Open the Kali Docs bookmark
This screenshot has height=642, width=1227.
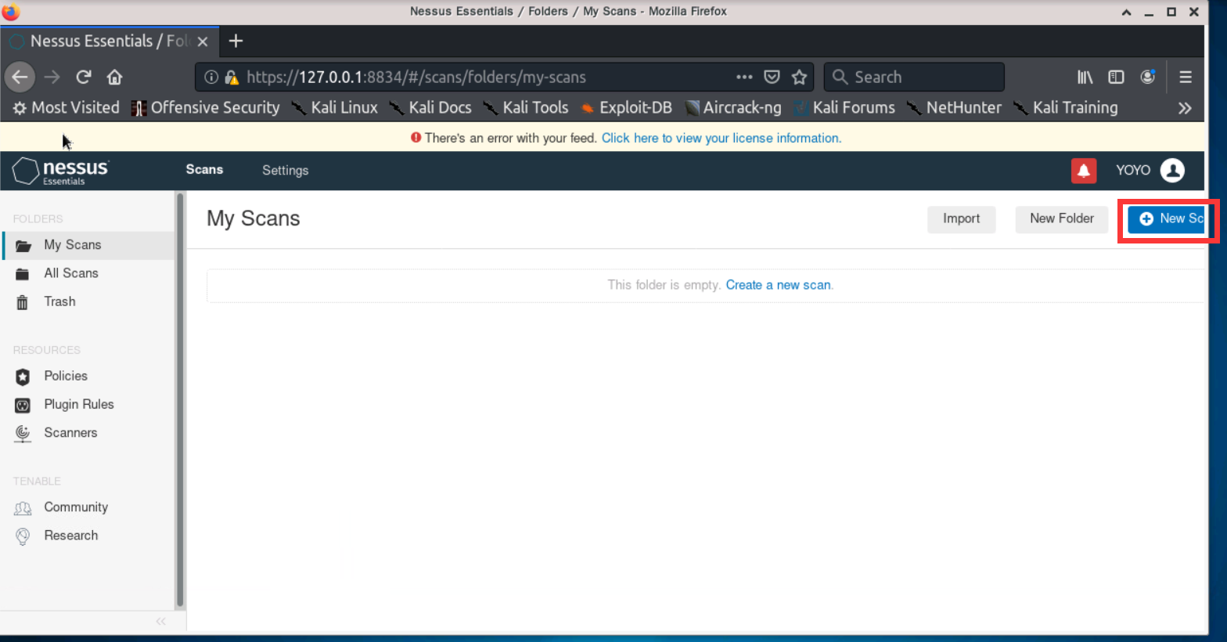431,108
